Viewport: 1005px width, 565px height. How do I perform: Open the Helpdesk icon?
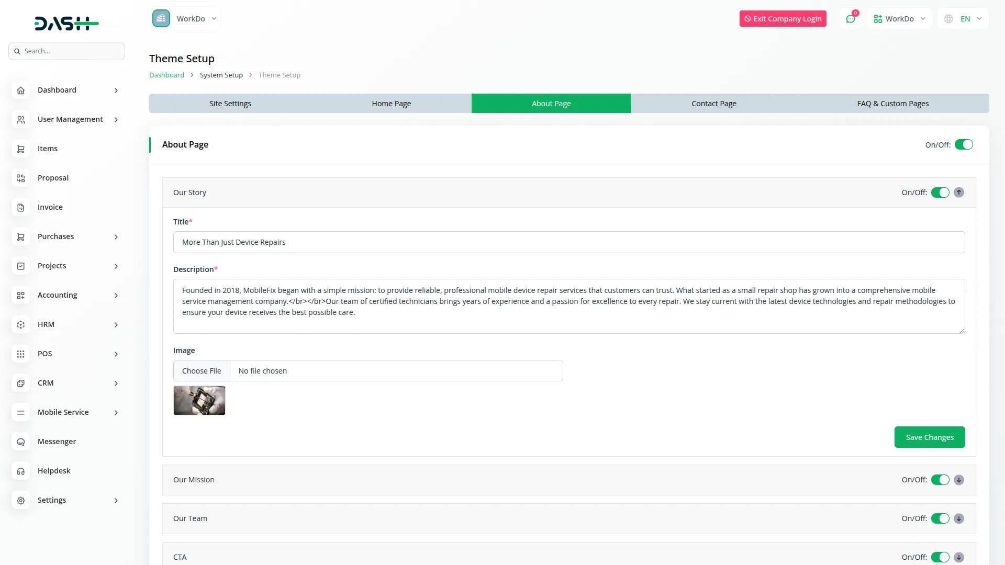tap(20, 471)
